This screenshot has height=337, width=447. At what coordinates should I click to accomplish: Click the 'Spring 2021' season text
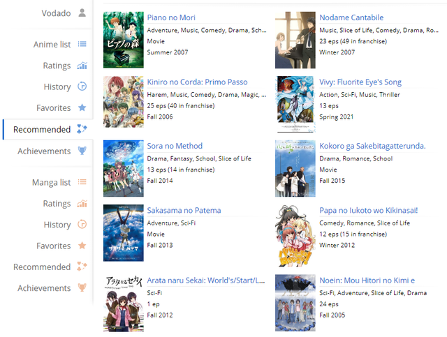coord(337,117)
